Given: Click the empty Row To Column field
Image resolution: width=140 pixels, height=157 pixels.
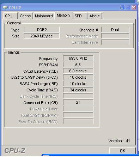Looking at the screenshot, I should click(x=78, y=121).
